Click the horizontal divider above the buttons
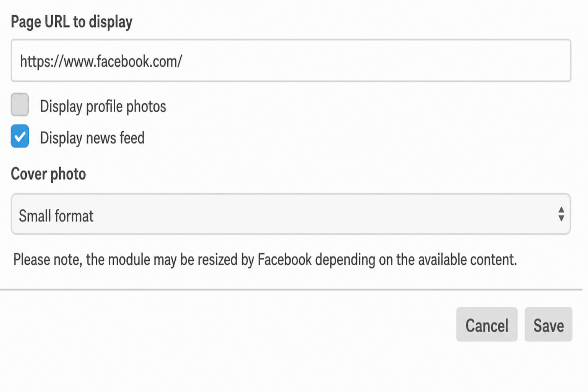 (291, 290)
